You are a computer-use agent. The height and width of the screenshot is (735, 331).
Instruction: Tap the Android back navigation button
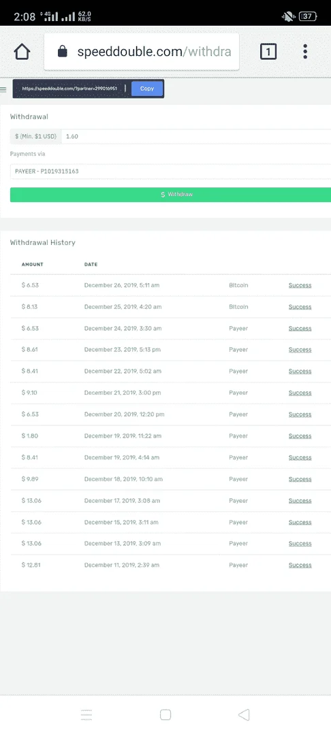[244, 715]
